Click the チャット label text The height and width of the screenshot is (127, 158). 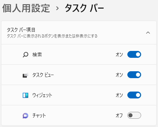click(x=39, y=116)
